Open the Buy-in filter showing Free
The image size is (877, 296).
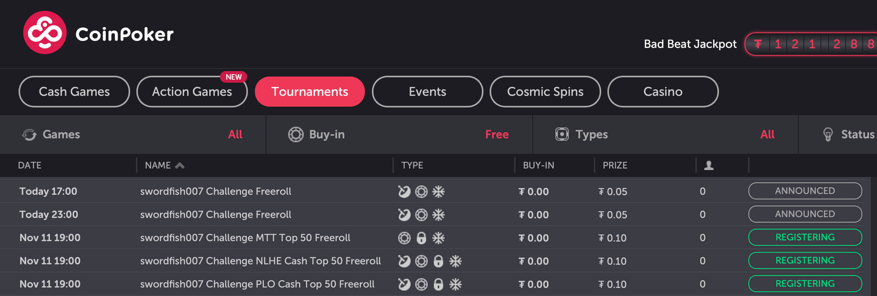497,134
